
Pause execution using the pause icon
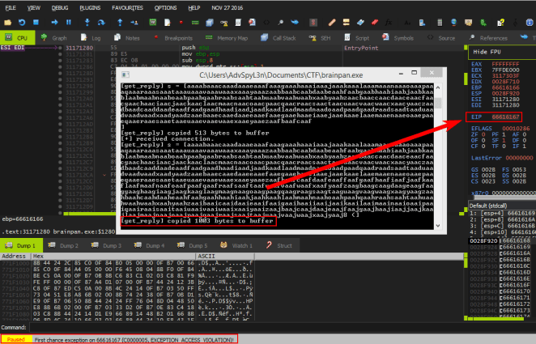point(68,22)
